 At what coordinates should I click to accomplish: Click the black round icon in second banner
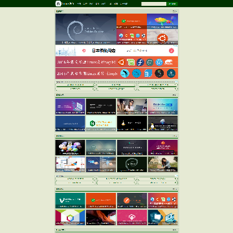coord(159,73)
